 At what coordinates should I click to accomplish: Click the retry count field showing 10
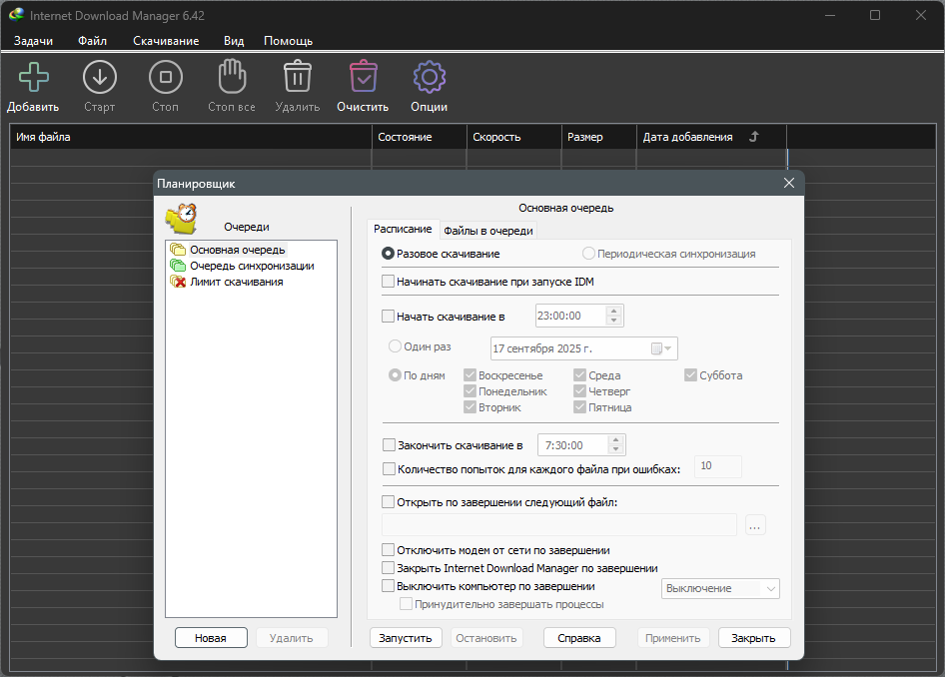[x=718, y=466]
